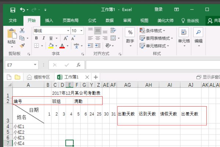This screenshot has width=220, height=147.
Task: Click Bottom Align icon
Action: [105, 32]
